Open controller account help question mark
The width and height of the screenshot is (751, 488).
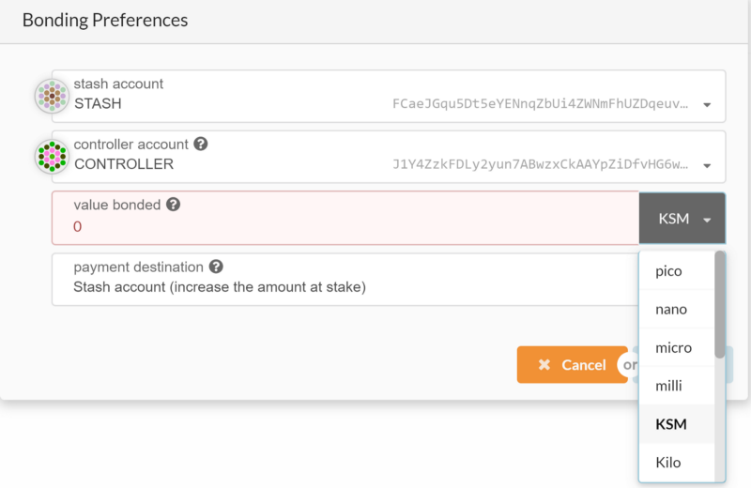[x=201, y=144]
